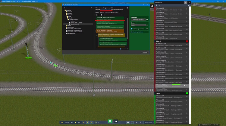Expand the Aktionen folder
The width and height of the screenshot is (226, 126).
click(x=65, y=13)
